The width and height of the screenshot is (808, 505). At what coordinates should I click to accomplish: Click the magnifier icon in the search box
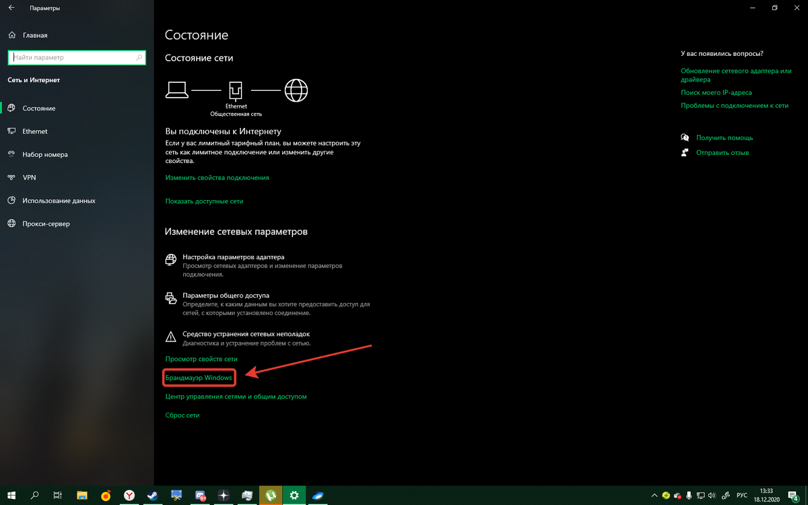(x=139, y=58)
